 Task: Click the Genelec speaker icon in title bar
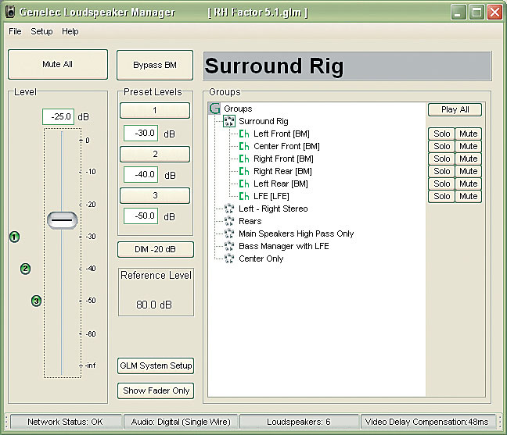pos(11,12)
